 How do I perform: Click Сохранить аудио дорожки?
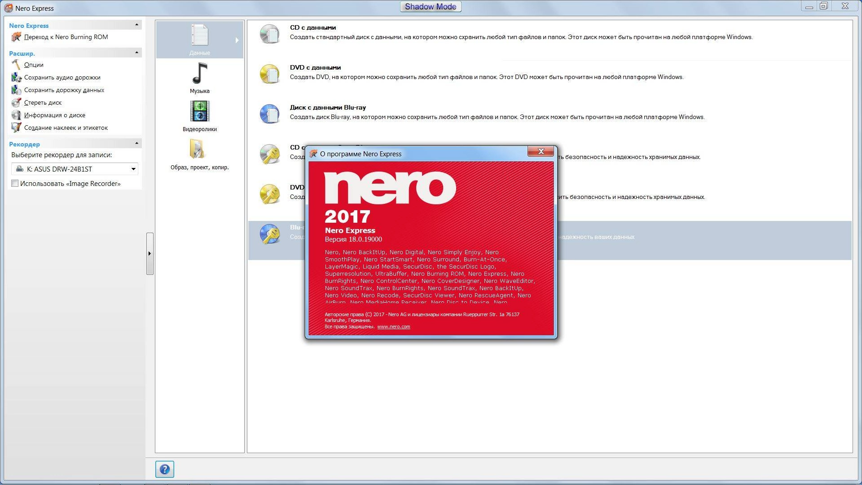pyautogui.click(x=62, y=77)
